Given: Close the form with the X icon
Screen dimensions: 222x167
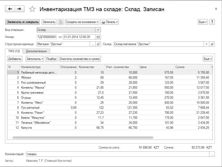Looking at the screenshot, I should pos(216,9).
